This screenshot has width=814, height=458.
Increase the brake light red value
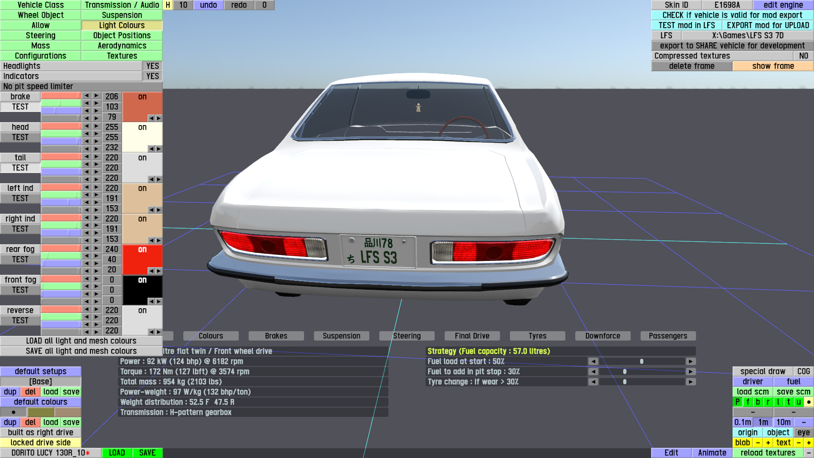96,96
